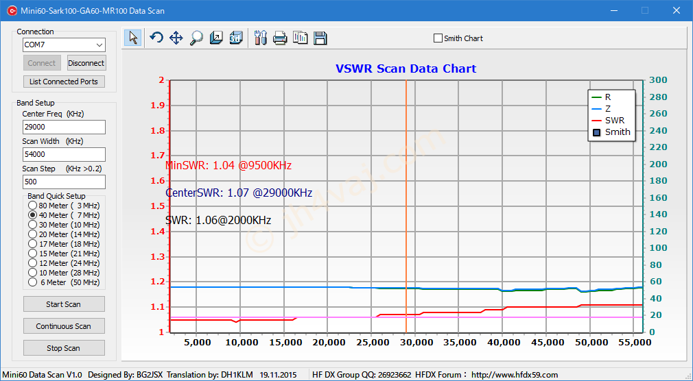Click the Mini60 Data Scan V1.0 status text

42,375
